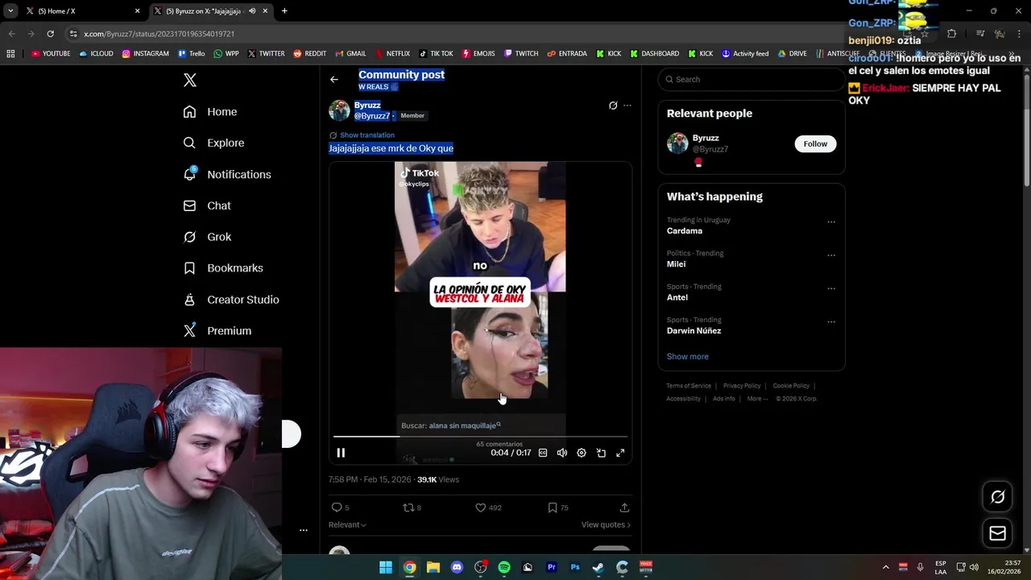Like the post with 492 likes
Image resolution: width=1031 pixels, height=580 pixels.
coord(481,507)
